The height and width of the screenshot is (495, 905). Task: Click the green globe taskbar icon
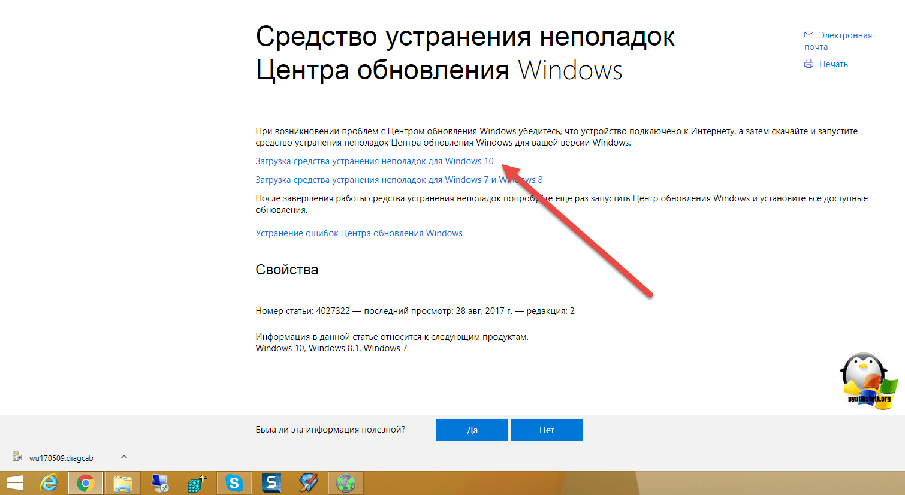pyautogui.click(x=346, y=483)
